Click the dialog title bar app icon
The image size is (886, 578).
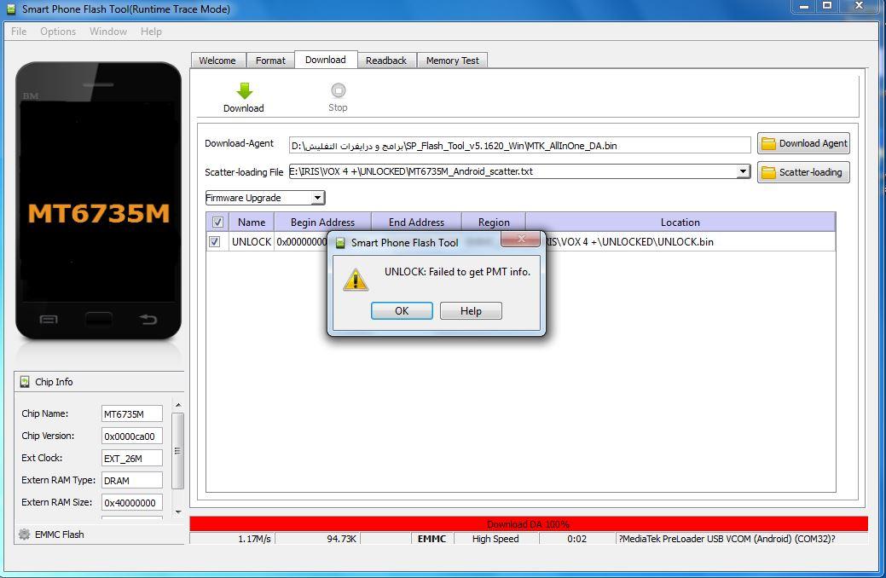point(340,243)
